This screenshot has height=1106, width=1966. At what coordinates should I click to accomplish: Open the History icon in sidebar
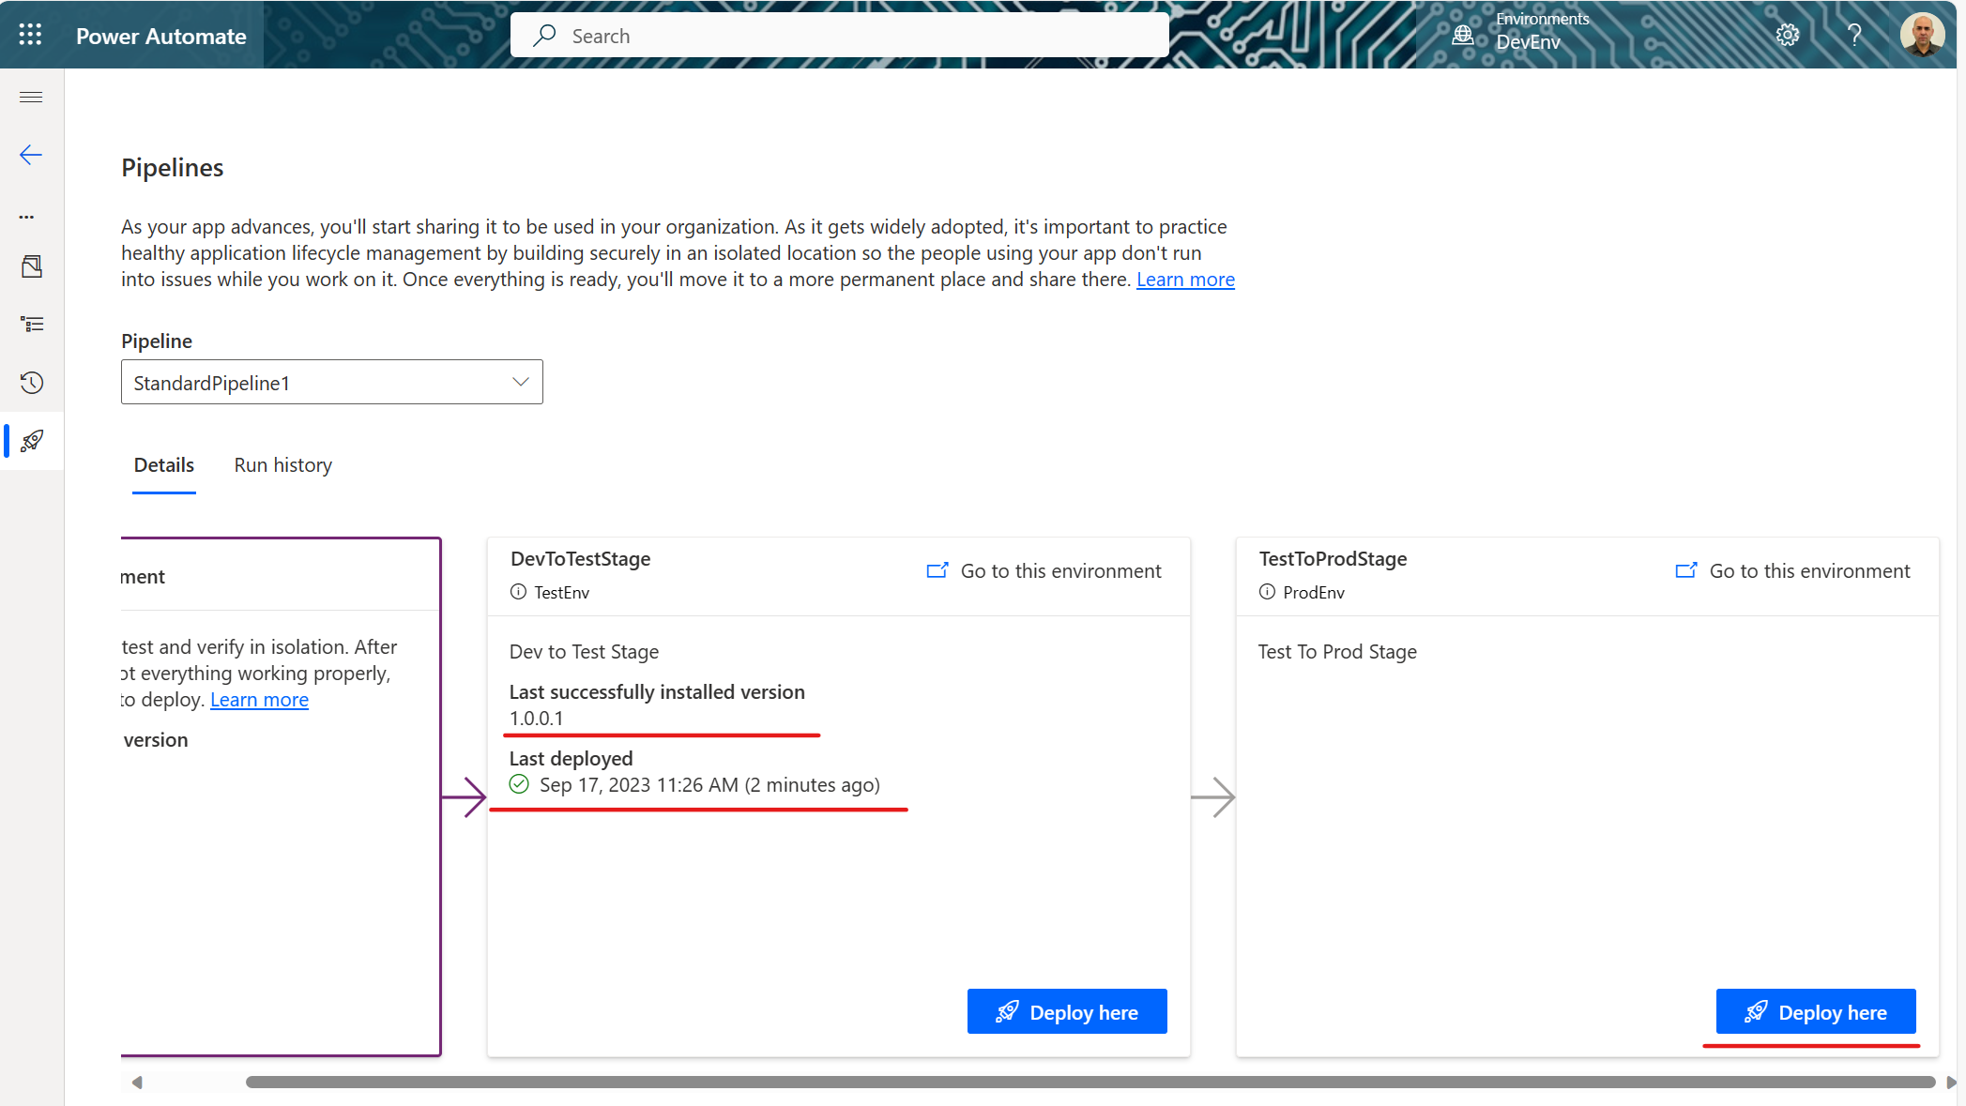(x=32, y=383)
